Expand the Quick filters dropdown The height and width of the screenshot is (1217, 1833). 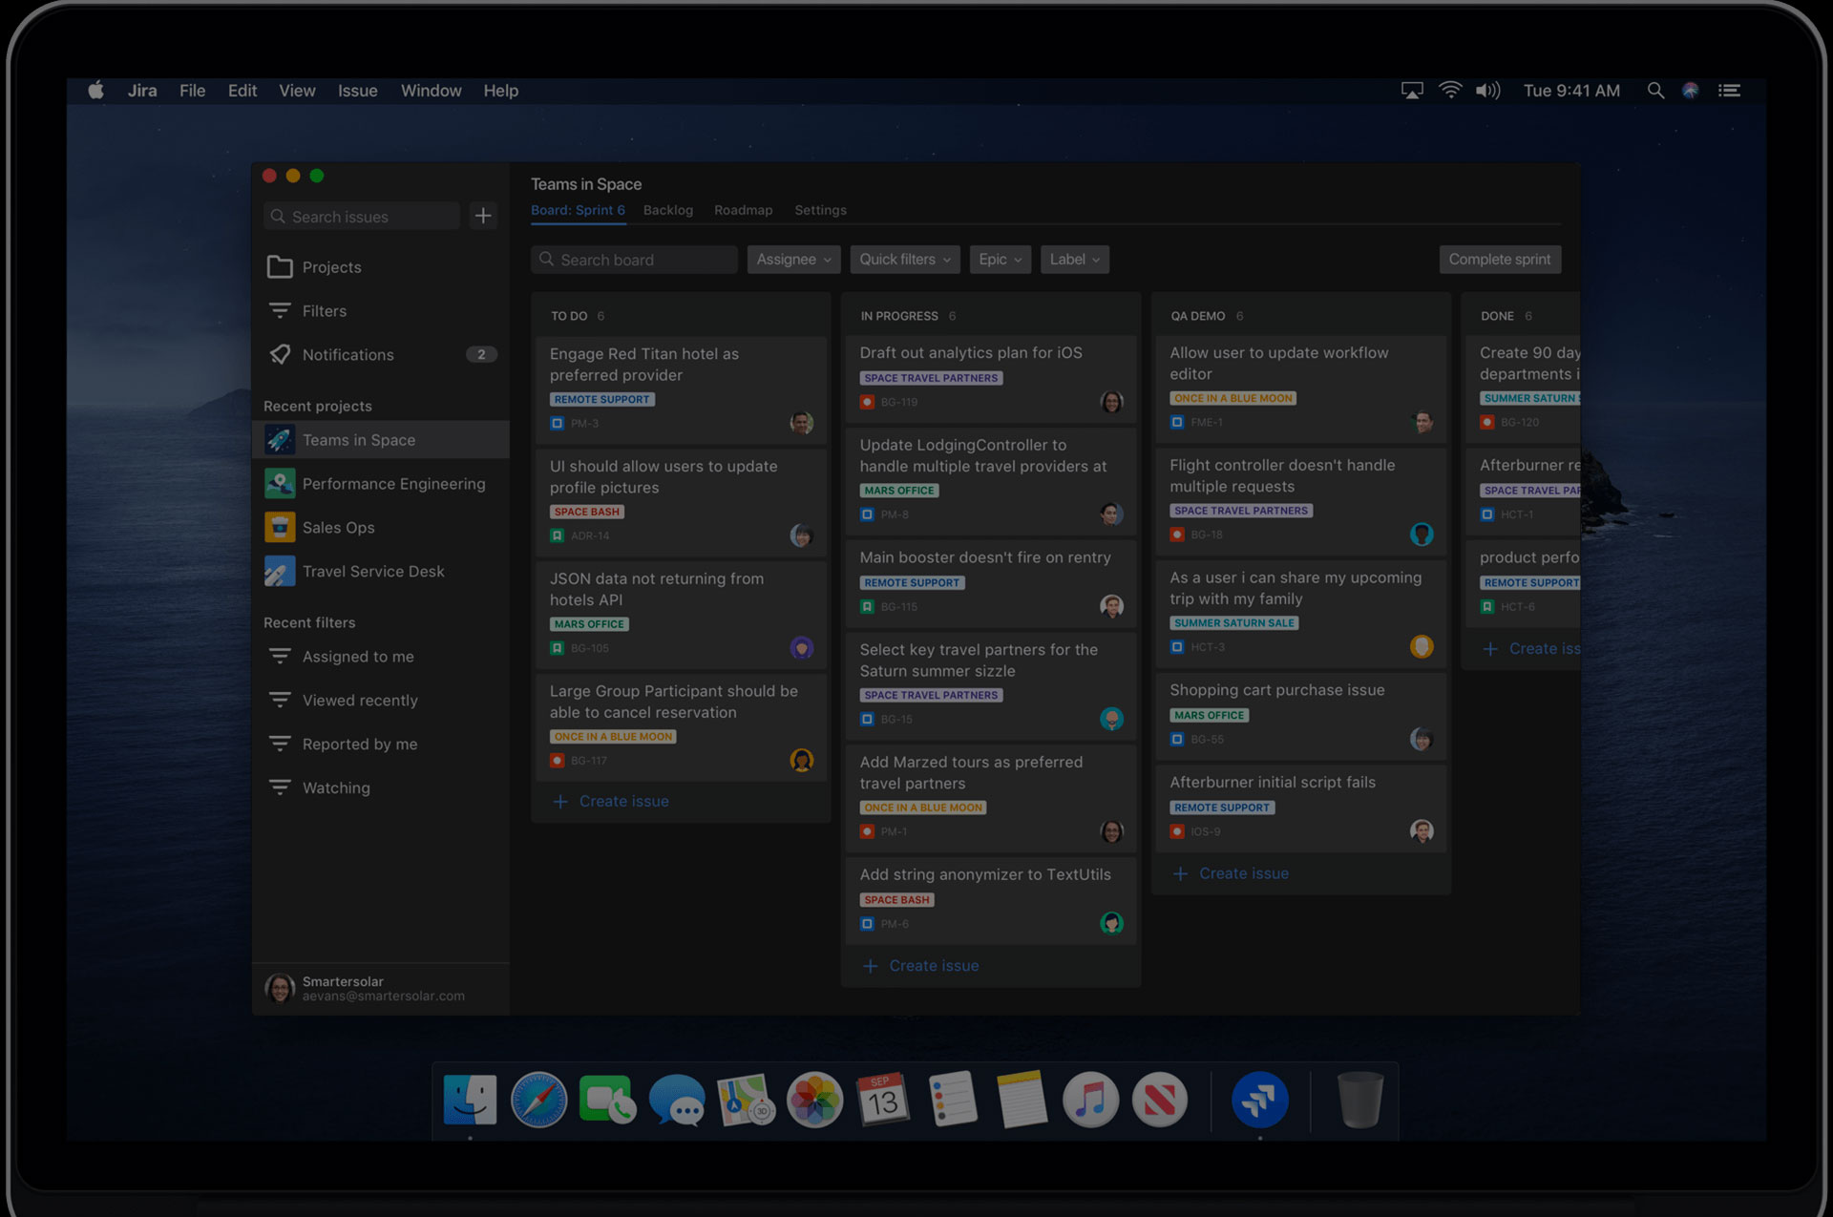point(904,260)
